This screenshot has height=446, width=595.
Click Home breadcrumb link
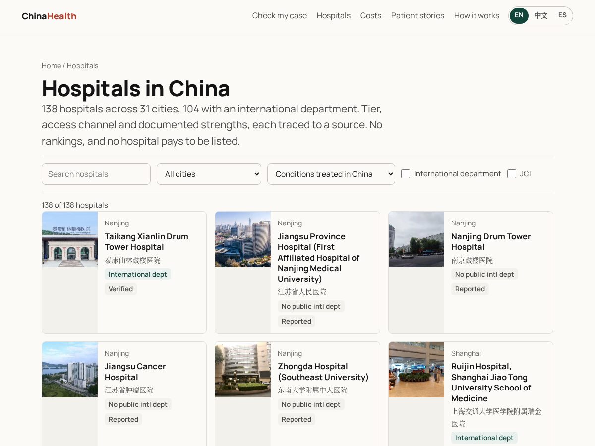pos(51,66)
